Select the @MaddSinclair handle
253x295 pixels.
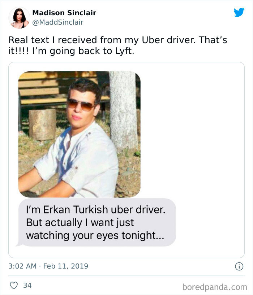tap(57, 22)
